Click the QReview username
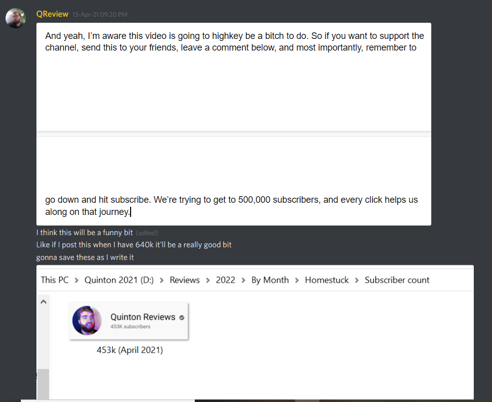The image size is (492, 402). 52,14
